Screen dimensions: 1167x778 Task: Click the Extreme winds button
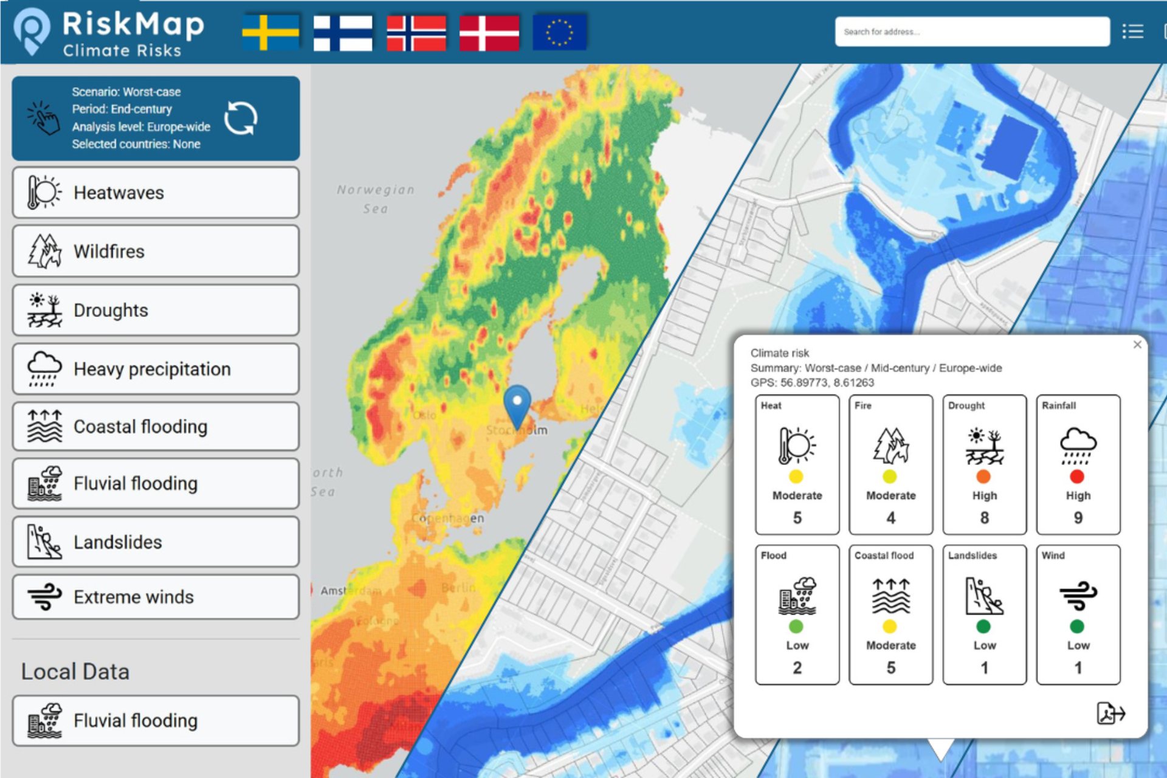[156, 597]
